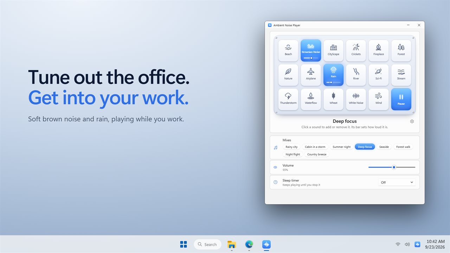
Task: Click the taskbar Search box
Action: coord(207,244)
